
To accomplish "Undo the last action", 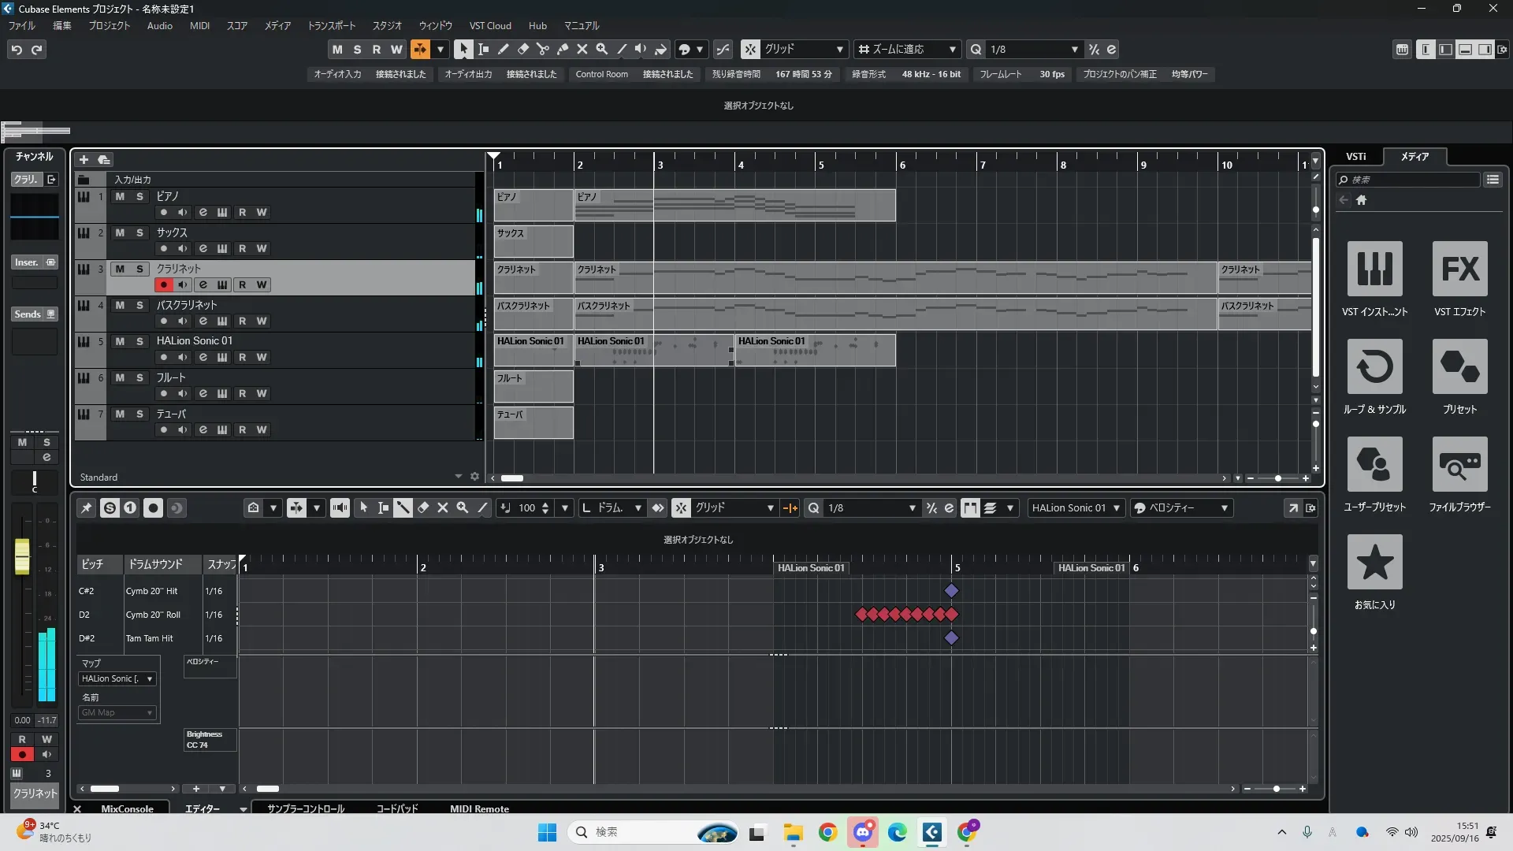I will coord(17,50).
